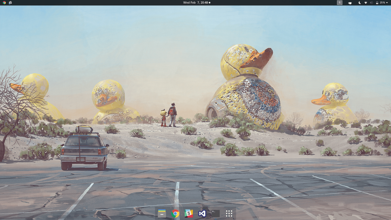Launch Visual Studio Code from the dock
Screen dimensions: 391x220
pyautogui.click(x=202, y=214)
